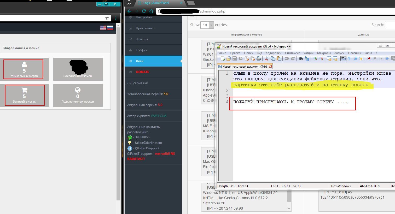Open Replace dialog icon in Notepad++

click(307, 58)
